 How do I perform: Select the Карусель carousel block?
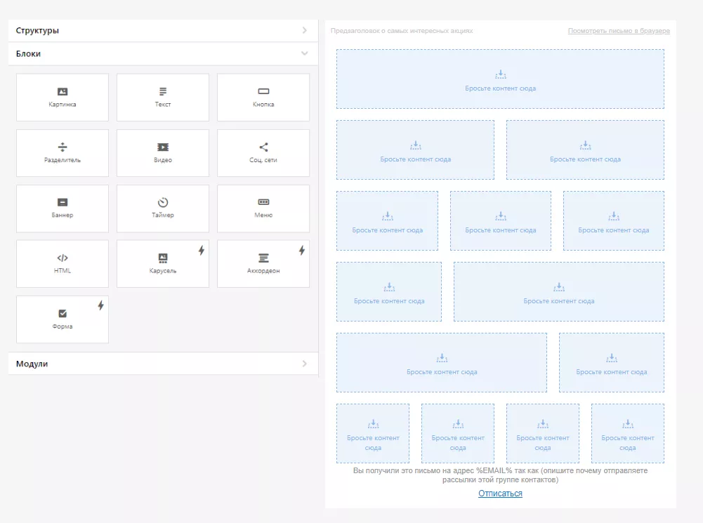pyautogui.click(x=163, y=264)
